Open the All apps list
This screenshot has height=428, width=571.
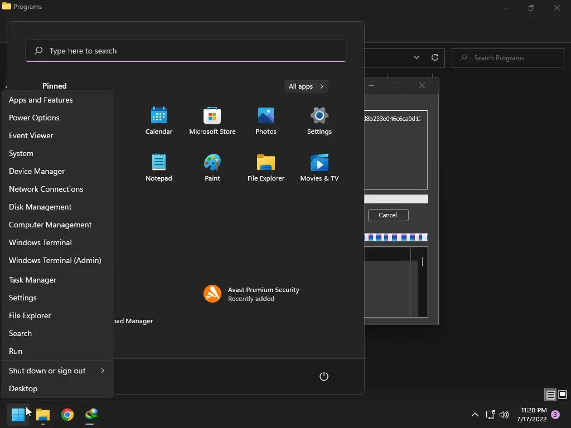click(x=306, y=86)
